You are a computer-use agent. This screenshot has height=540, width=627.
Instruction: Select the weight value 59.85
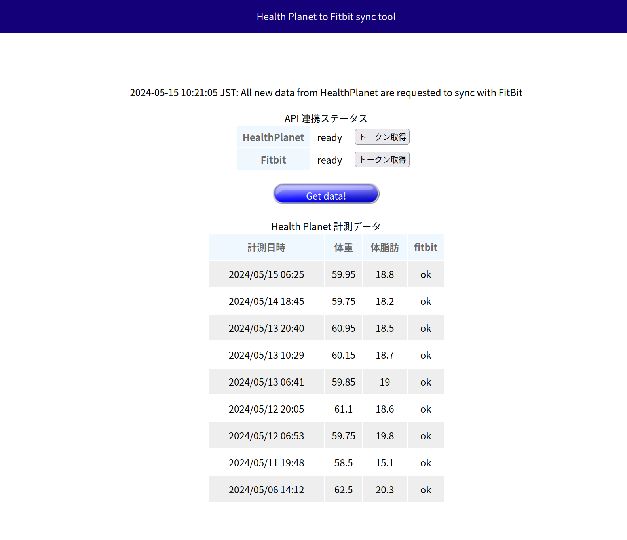coord(344,382)
